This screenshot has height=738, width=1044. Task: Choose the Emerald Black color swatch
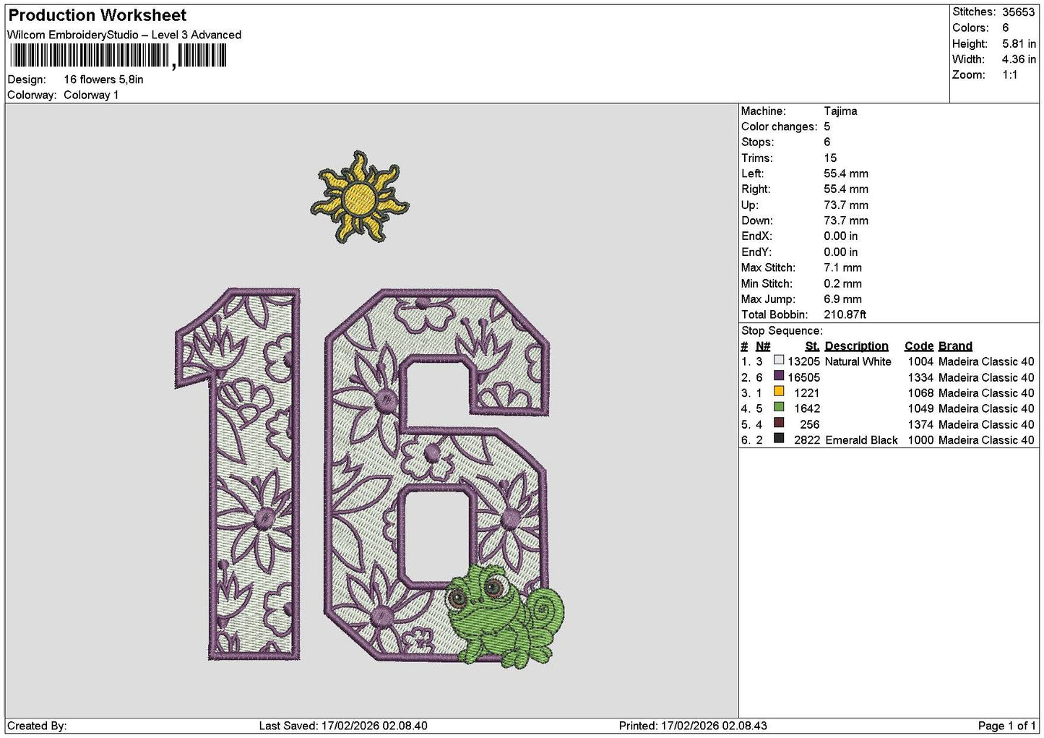click(779, 439)
